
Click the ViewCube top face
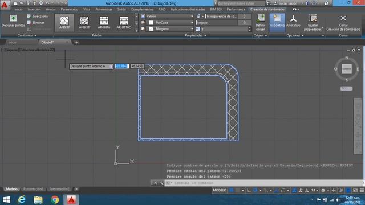[347, 69]
